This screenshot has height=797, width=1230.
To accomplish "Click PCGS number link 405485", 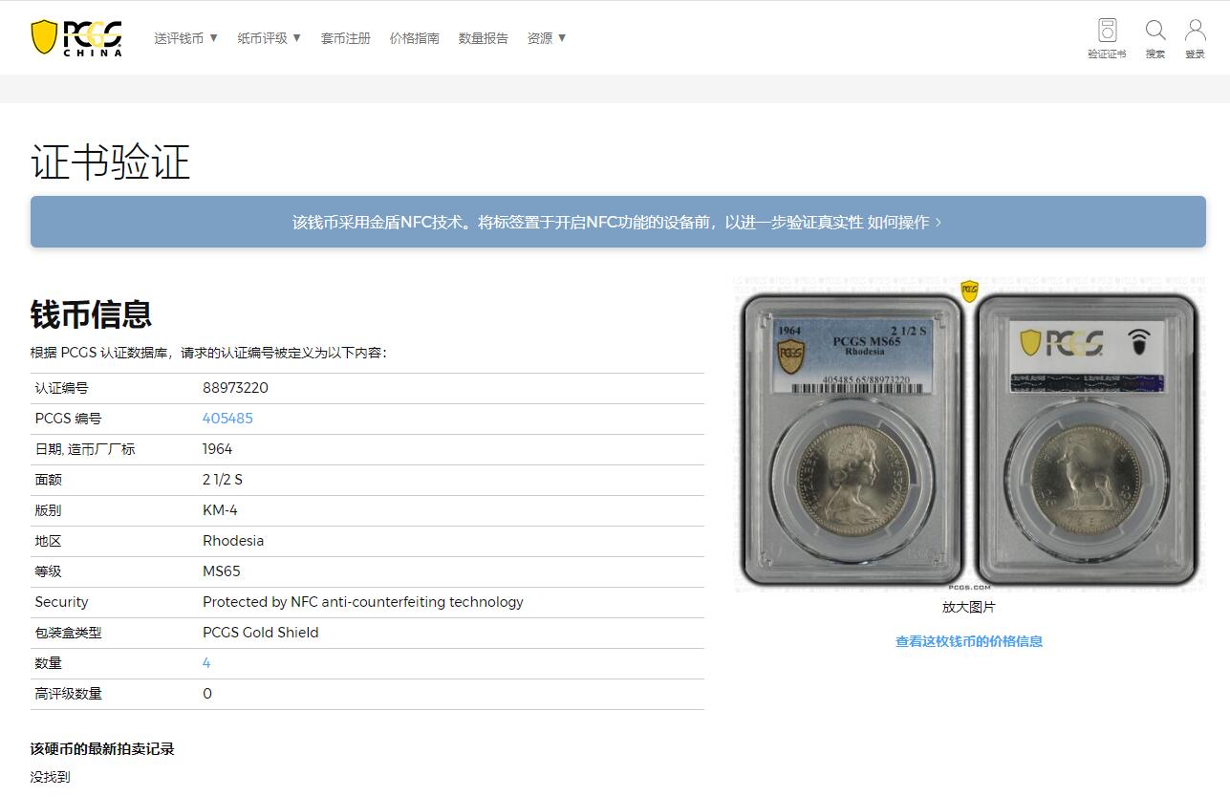I will click(227, 419).
